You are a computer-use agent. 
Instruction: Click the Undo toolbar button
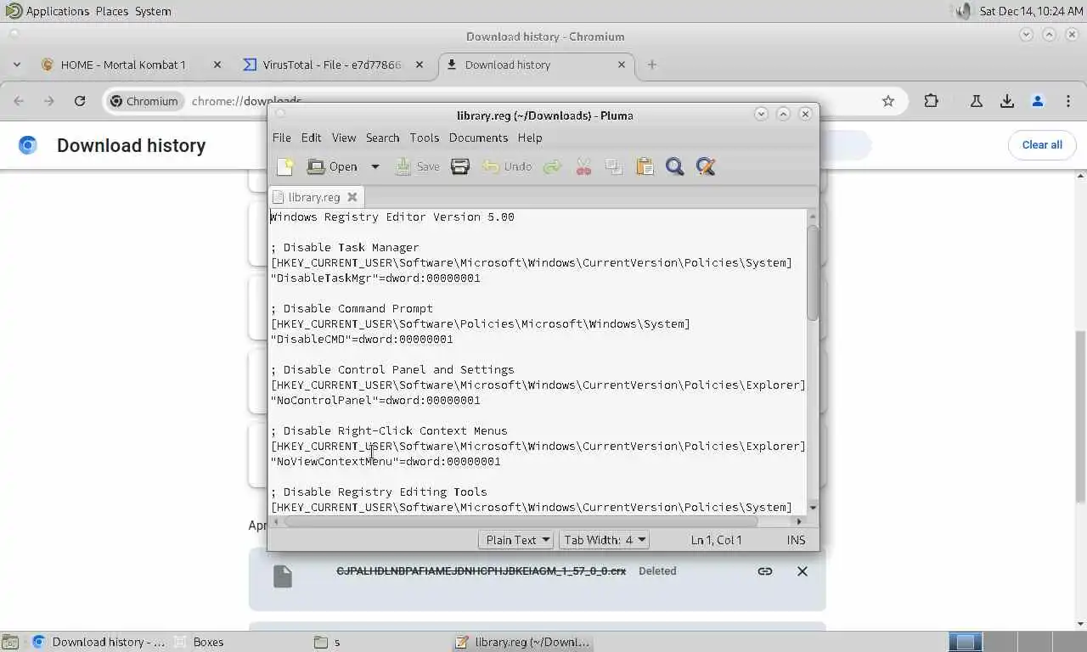(507, 166)
